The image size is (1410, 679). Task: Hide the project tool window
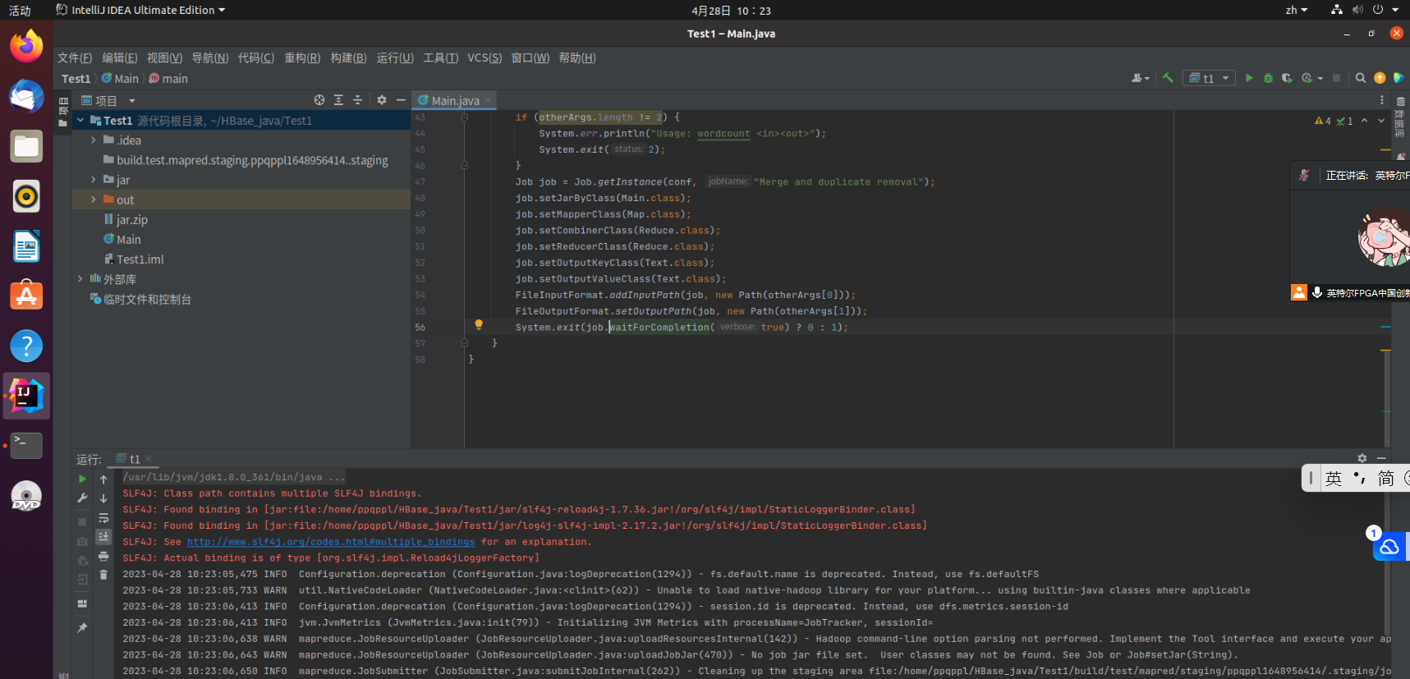click(x=401, y=100)
